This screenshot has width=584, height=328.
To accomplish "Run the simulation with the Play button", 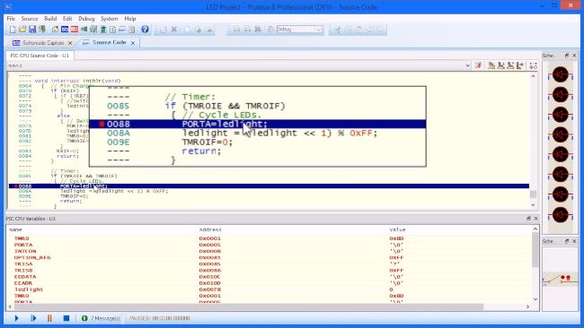I will (x=16, y=318).
